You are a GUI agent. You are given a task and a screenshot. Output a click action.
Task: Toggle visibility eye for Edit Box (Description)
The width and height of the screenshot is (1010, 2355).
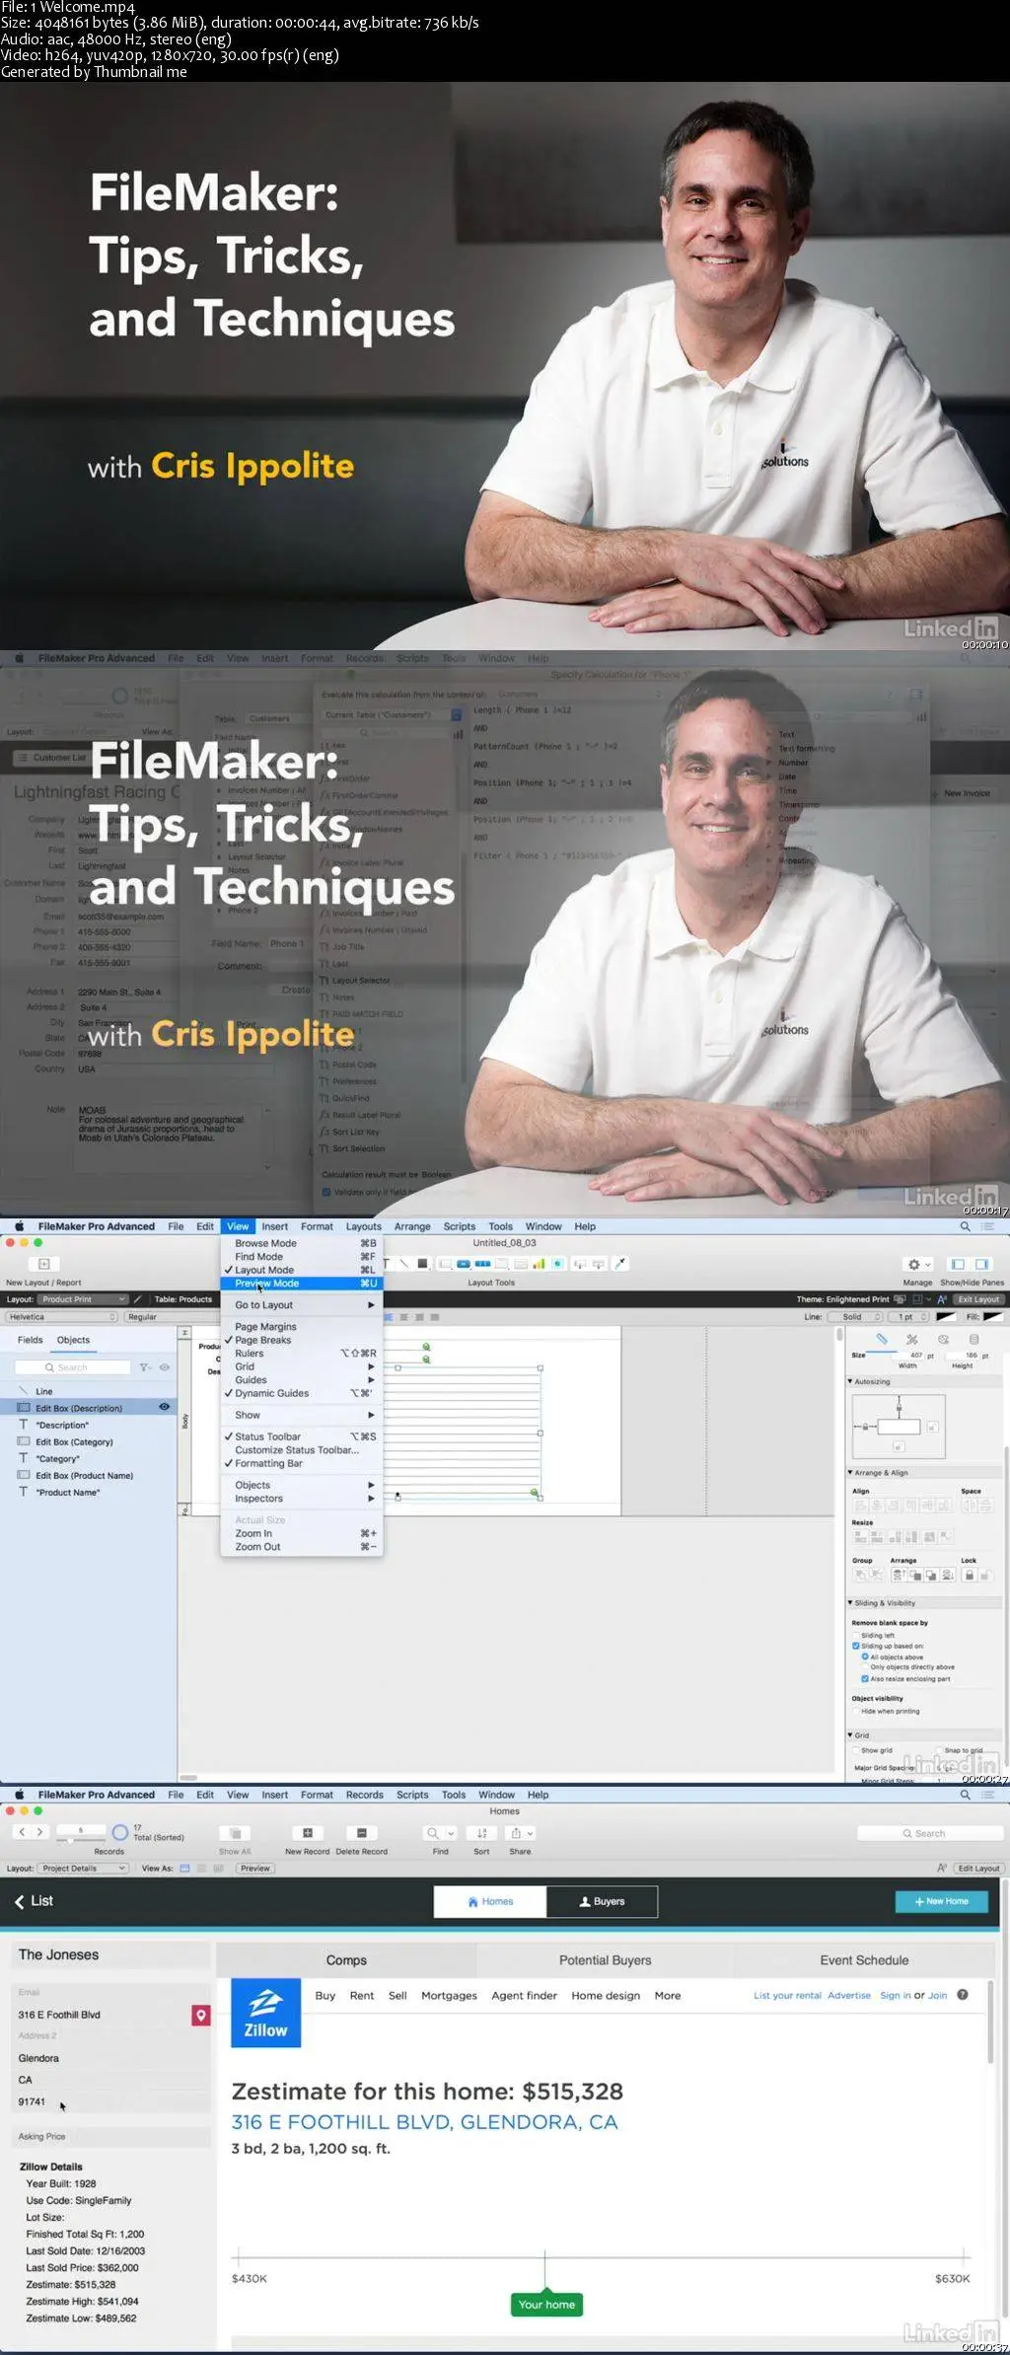tap(164, 1407)
